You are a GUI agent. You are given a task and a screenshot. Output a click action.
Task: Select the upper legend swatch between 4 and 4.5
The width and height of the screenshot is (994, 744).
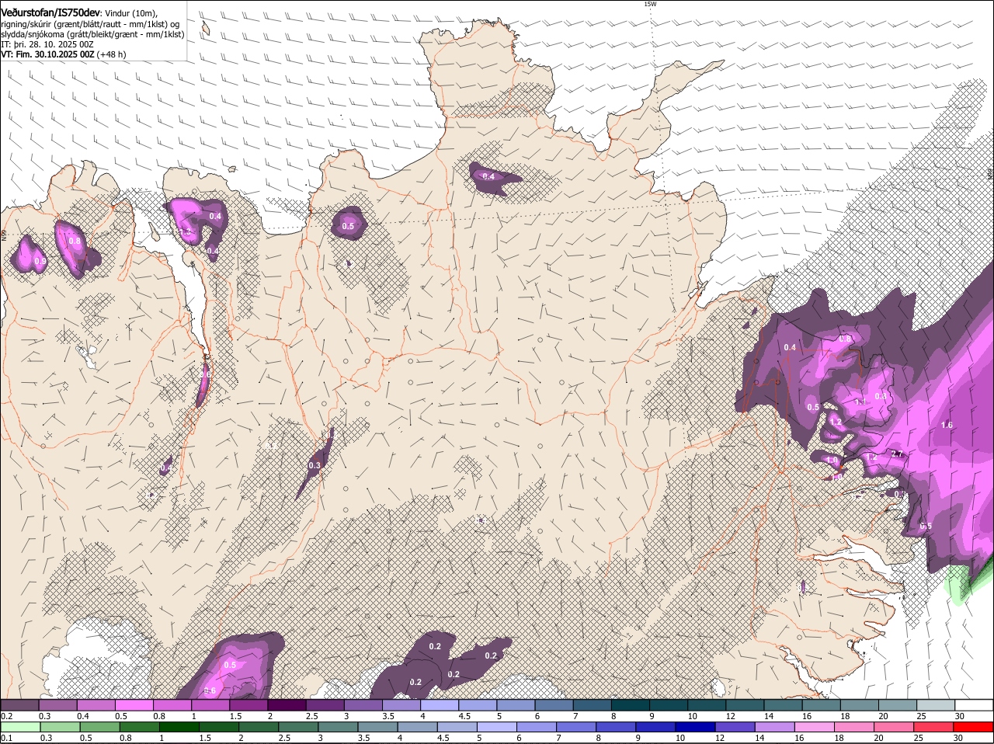tap(439, 704)
